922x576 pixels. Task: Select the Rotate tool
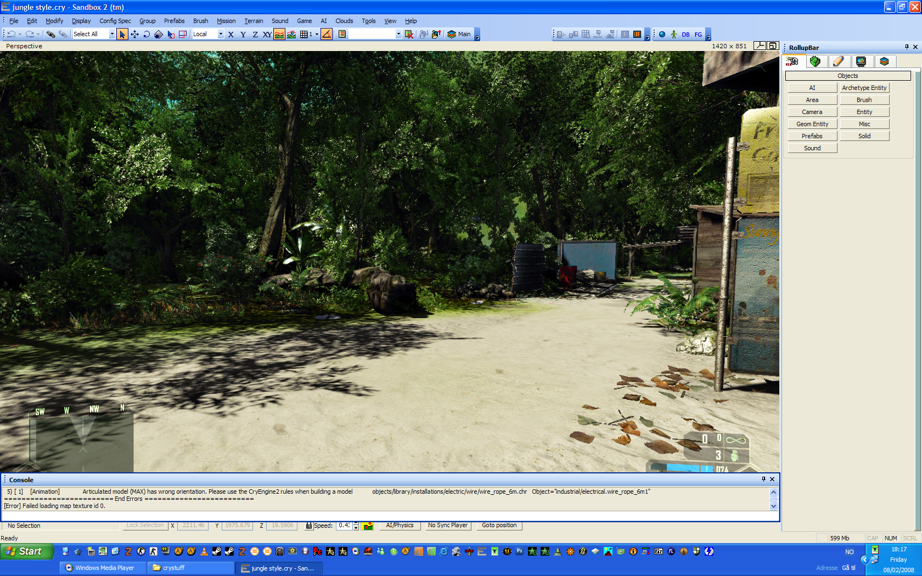(147, 34)
